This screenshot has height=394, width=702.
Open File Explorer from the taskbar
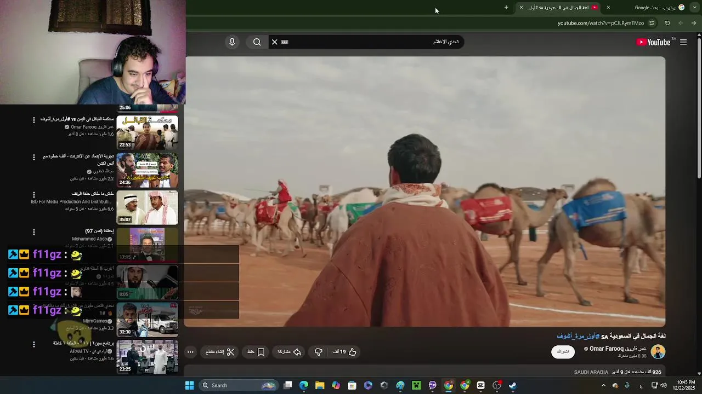coord(320,385)
